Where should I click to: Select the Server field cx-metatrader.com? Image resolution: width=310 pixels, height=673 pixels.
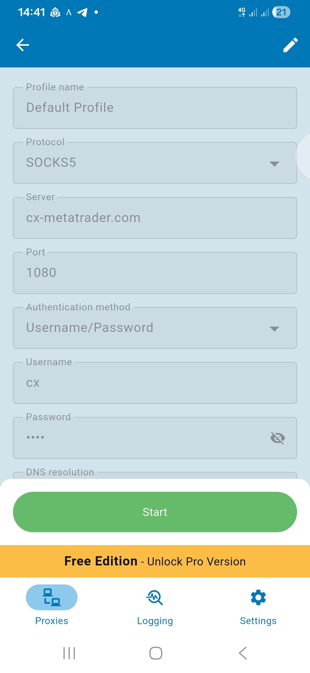[x=155, y=218]
